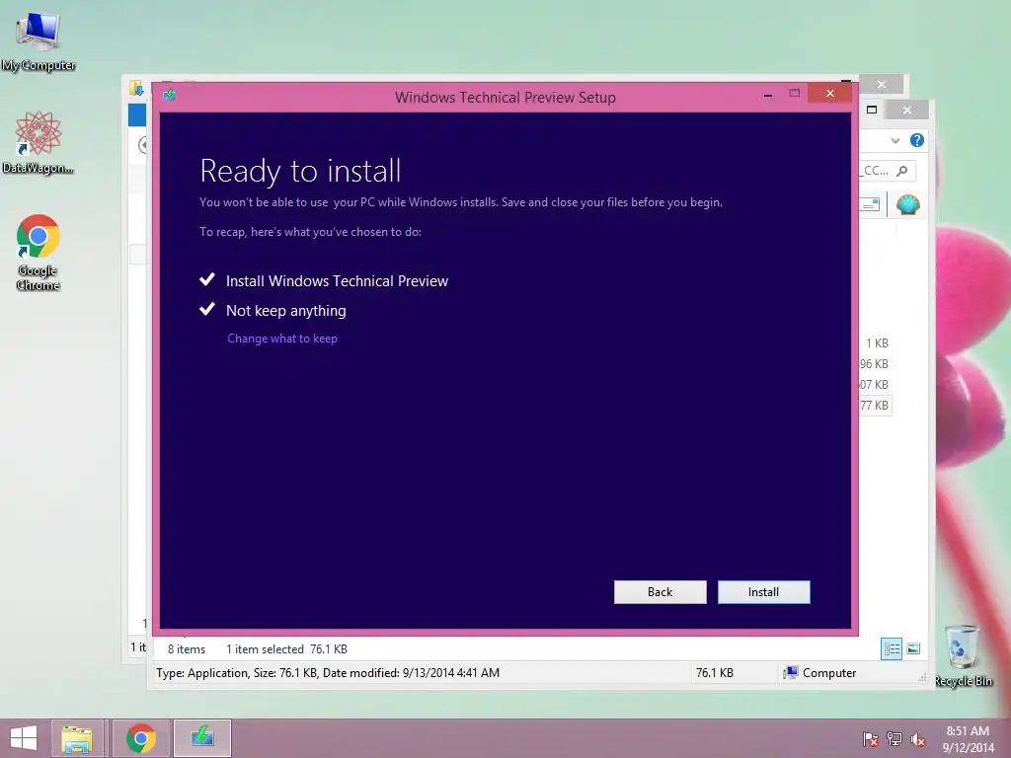Open the Recycle Bin icon
Image resolution: width=1011 pixels, height=758 pixels.
[x=963, y=655]
